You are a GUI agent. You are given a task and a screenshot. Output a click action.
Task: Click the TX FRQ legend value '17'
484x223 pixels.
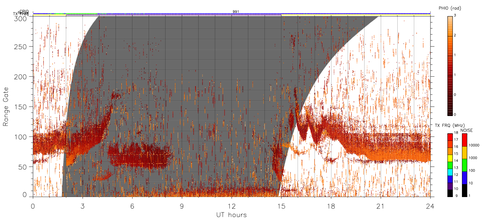[456, 140]
